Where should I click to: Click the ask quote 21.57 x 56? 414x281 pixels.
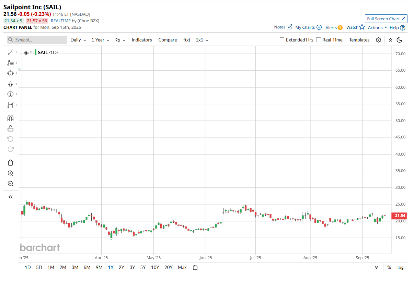(37, 21)
